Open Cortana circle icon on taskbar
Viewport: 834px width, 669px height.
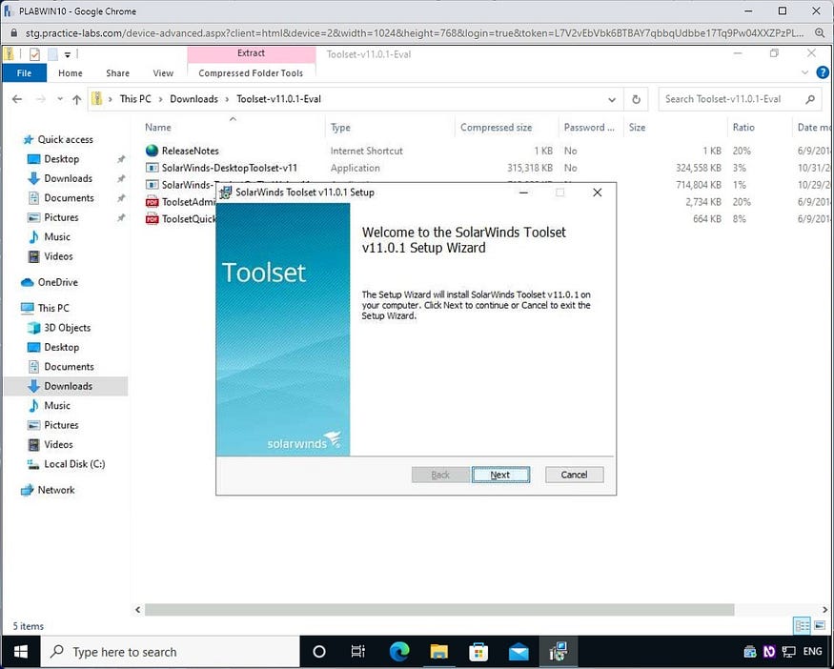click(x=319, y=652)
